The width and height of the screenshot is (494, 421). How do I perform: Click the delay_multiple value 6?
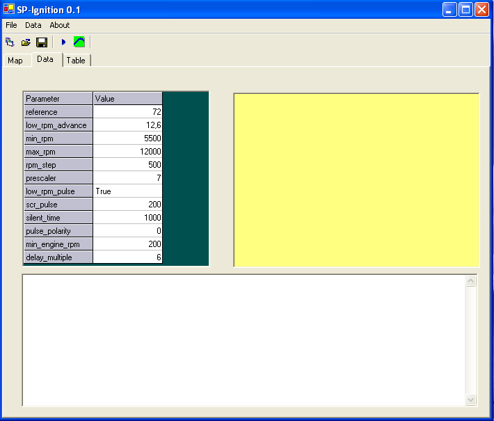coord(127,257)
